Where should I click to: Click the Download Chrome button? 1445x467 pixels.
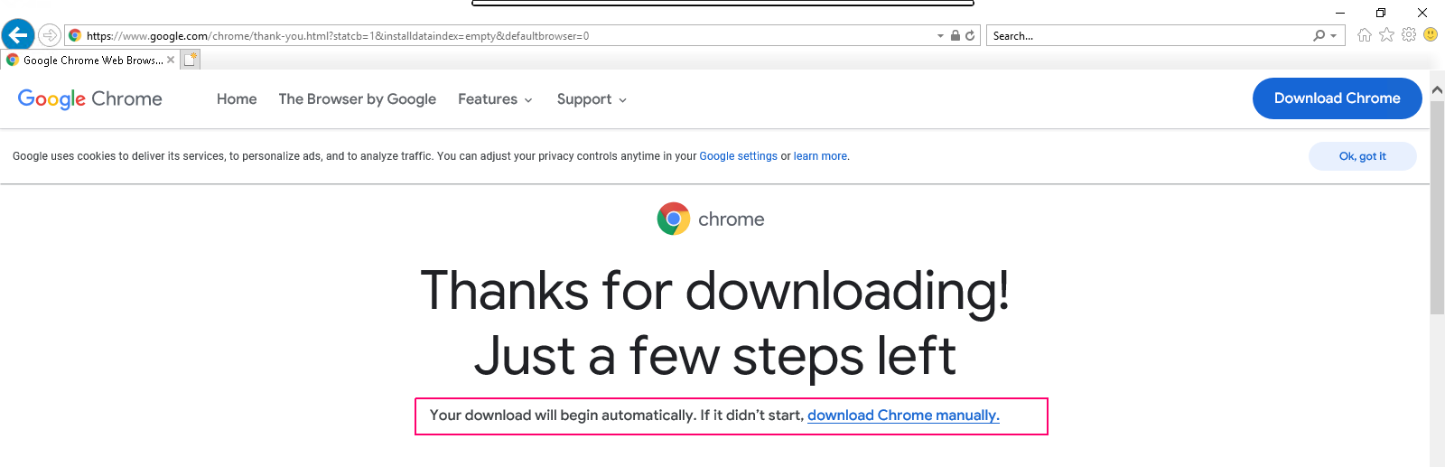click(x=1337, y=98)
